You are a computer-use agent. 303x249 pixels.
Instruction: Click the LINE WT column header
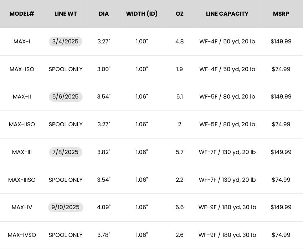pos(66,14)
